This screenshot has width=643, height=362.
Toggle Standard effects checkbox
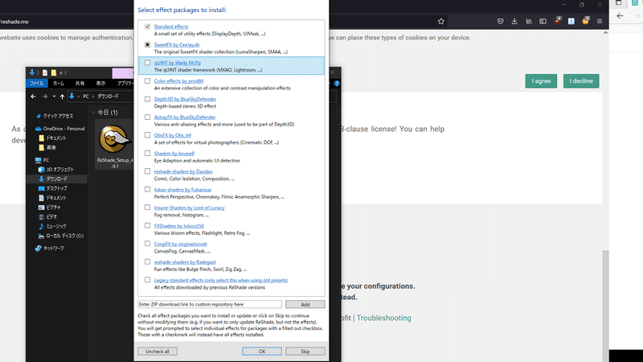pyautogui.click(x=147, y=27)
